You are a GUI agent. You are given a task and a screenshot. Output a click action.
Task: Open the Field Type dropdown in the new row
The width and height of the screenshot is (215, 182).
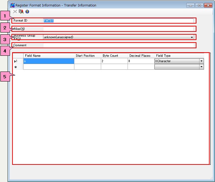coord(201,67)
